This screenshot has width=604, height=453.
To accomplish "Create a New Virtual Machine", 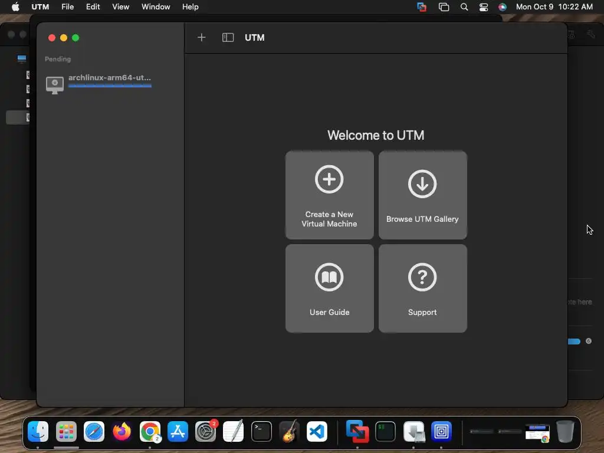I will click(329, 195).
